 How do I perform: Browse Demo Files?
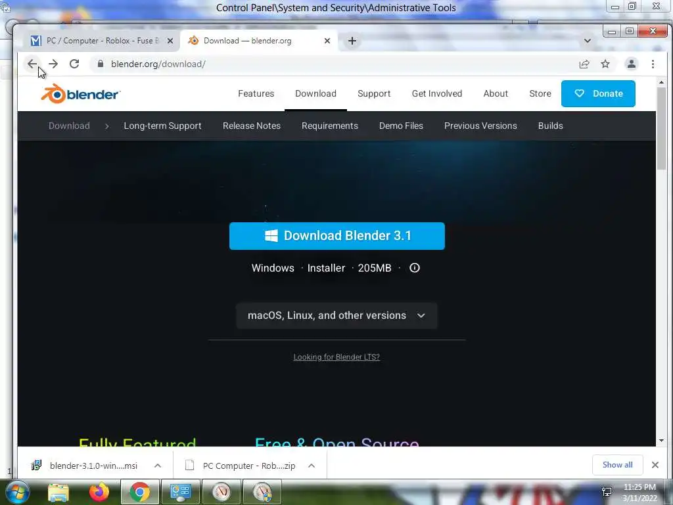coord(402,126)
